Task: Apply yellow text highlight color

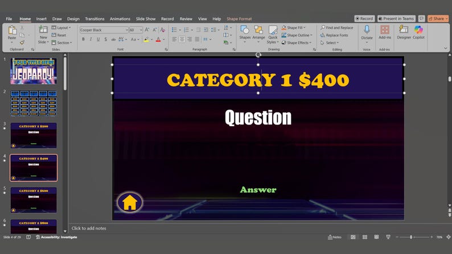Action: tap(146, 39)
